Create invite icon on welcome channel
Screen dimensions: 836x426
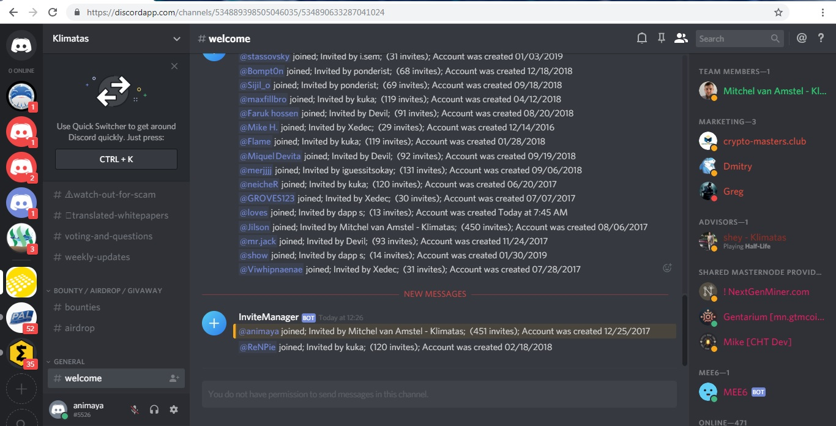174,378
